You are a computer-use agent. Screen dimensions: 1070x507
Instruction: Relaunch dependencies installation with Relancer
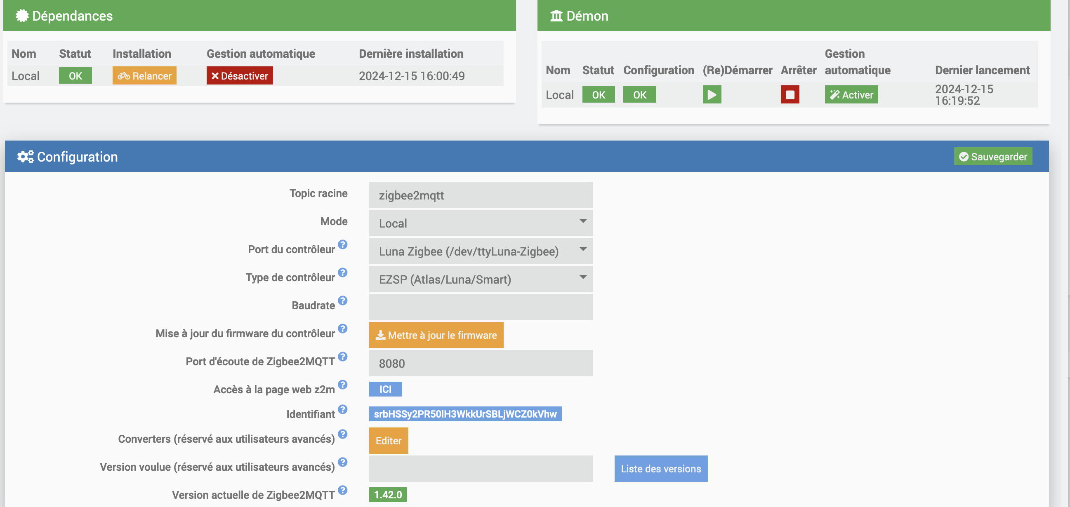(x=144, y=76)
